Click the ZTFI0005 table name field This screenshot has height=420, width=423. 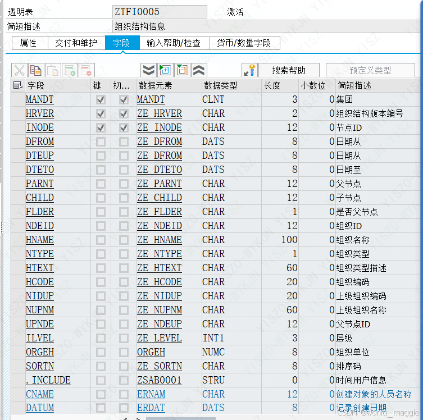(x=160, y=12)
